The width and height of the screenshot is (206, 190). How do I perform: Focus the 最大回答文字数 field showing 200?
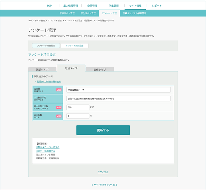pos(78,107)
